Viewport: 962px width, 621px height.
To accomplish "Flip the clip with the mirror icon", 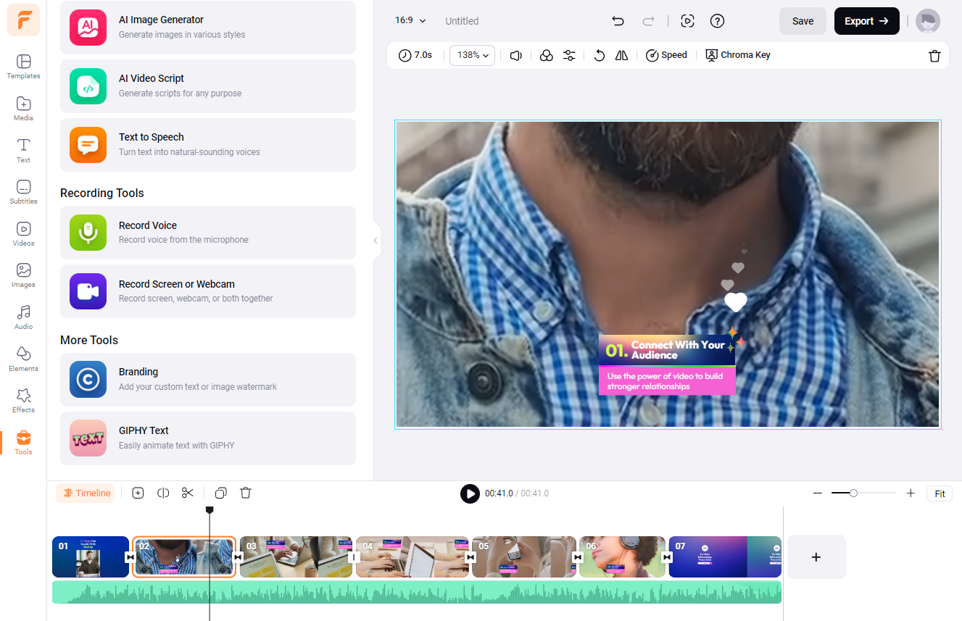I will point(621,55).
